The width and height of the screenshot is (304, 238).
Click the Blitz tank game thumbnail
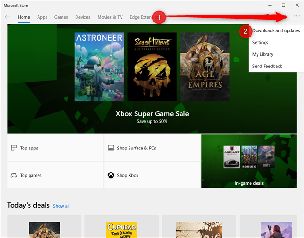[x=266, y=157]
